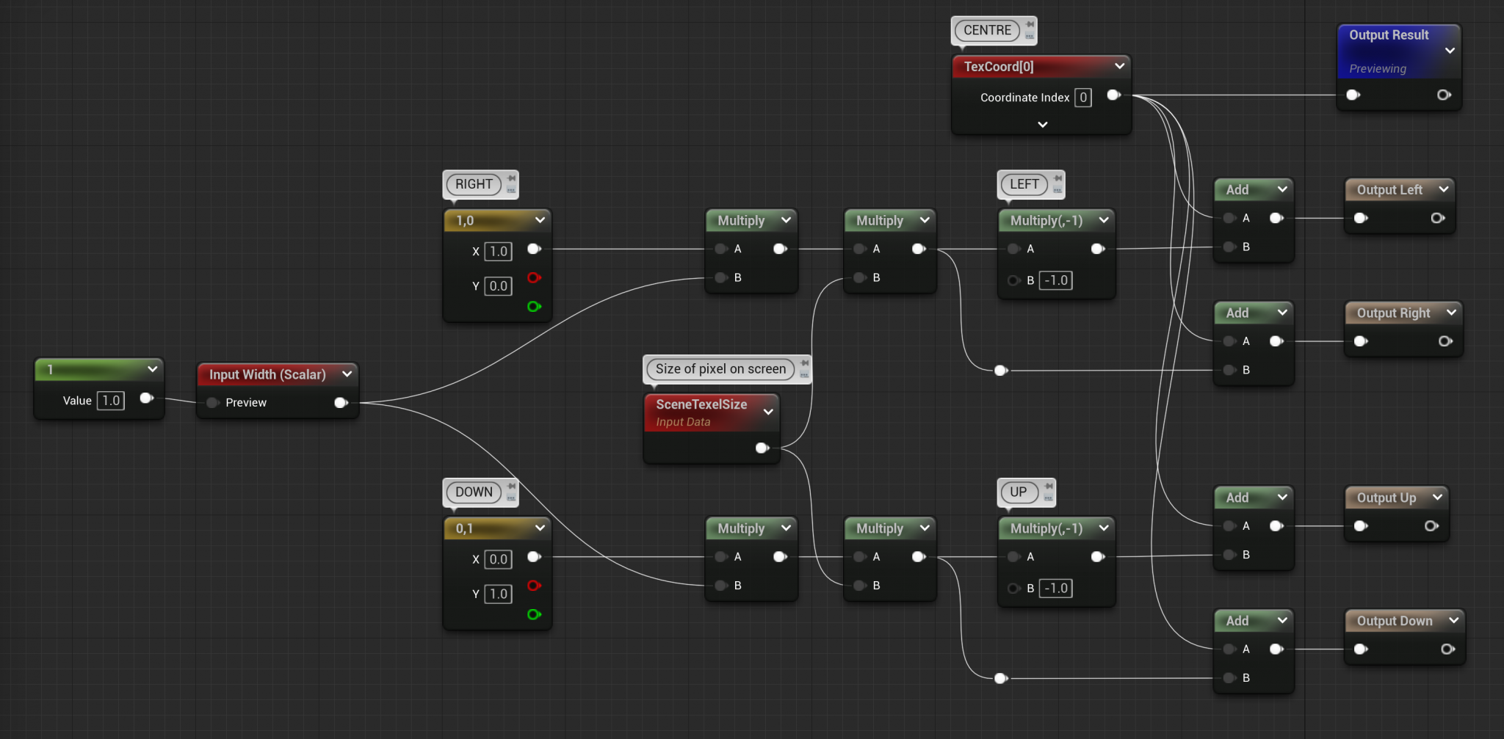Click the chevron on the Output Left node

(1444, 189)
